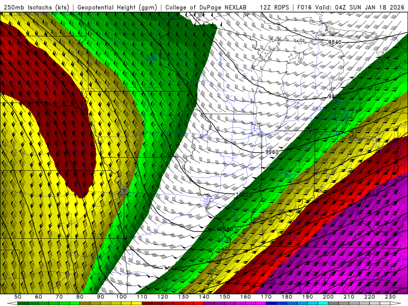Click the 120 knot legend label

163,297
